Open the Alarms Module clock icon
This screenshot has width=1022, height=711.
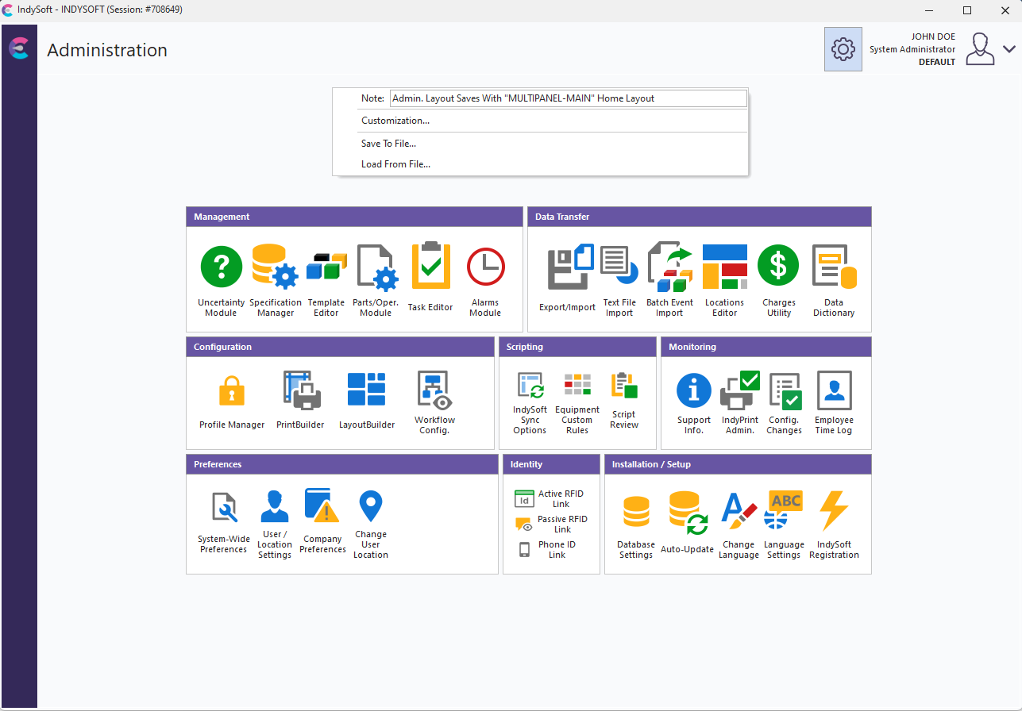coord(485,267)
